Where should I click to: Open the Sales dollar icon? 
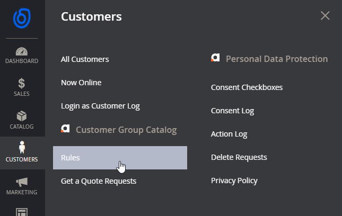[x=22, y=84]
